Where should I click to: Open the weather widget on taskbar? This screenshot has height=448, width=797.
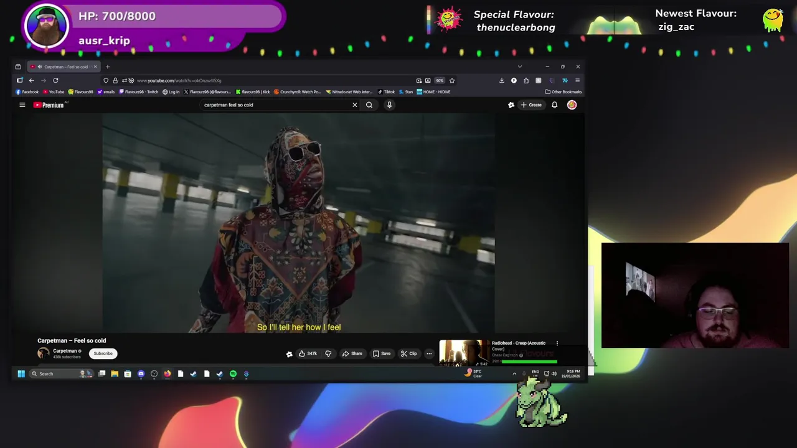[x=473, y=373]
